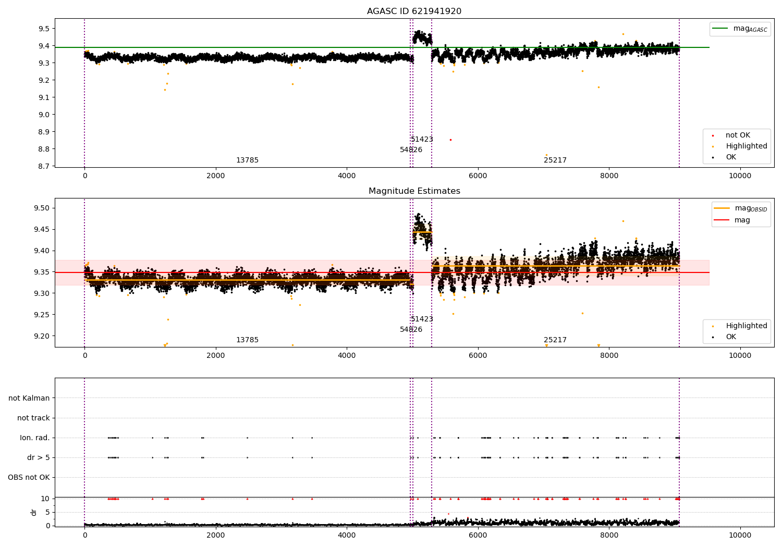Click the 9.0 y-axis tick in AGASC plot
Viewport: 782px width, 547px height.
(x=45, y=115)
